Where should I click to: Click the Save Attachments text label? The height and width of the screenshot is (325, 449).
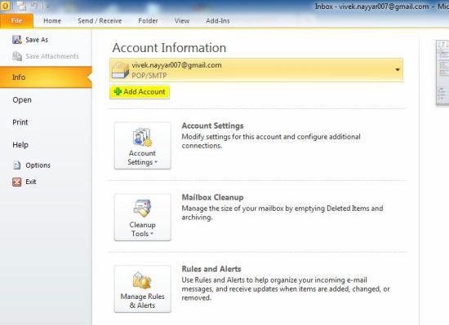(x=52, y=56)
